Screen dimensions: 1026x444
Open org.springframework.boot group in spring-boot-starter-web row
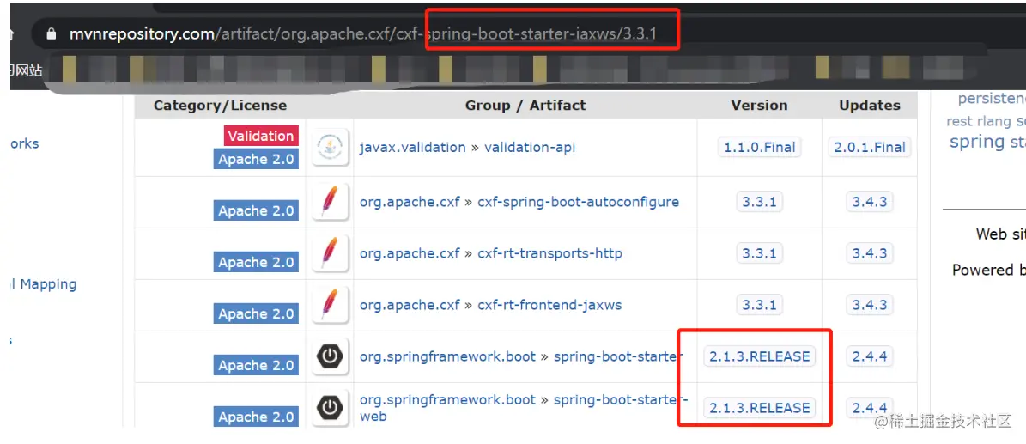(447, 400)
